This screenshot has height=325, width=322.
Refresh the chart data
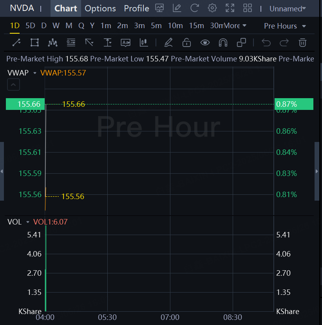[x=194, y=8]
